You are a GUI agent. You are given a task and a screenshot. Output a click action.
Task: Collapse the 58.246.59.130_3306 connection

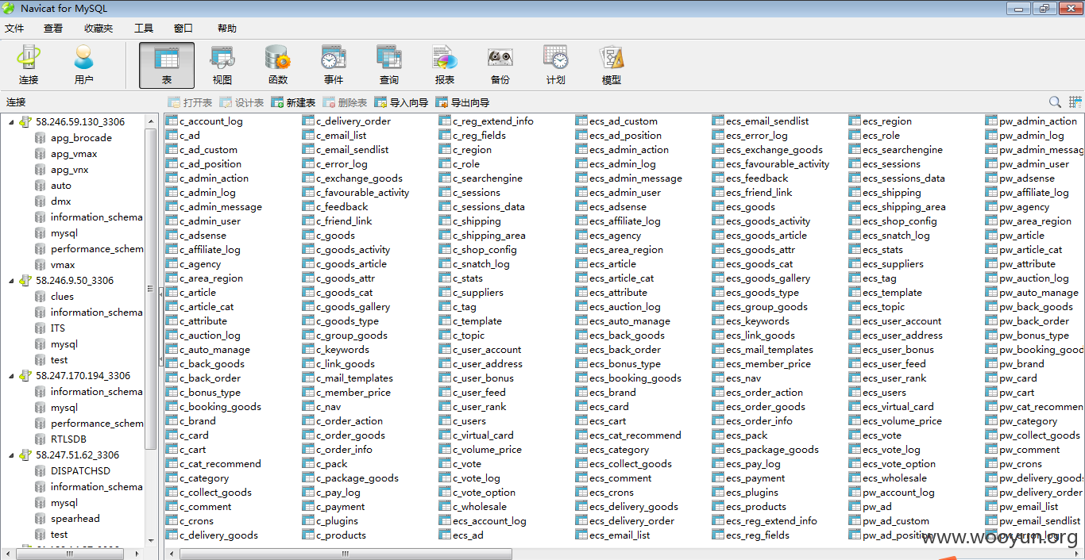(x=11, y=122)
